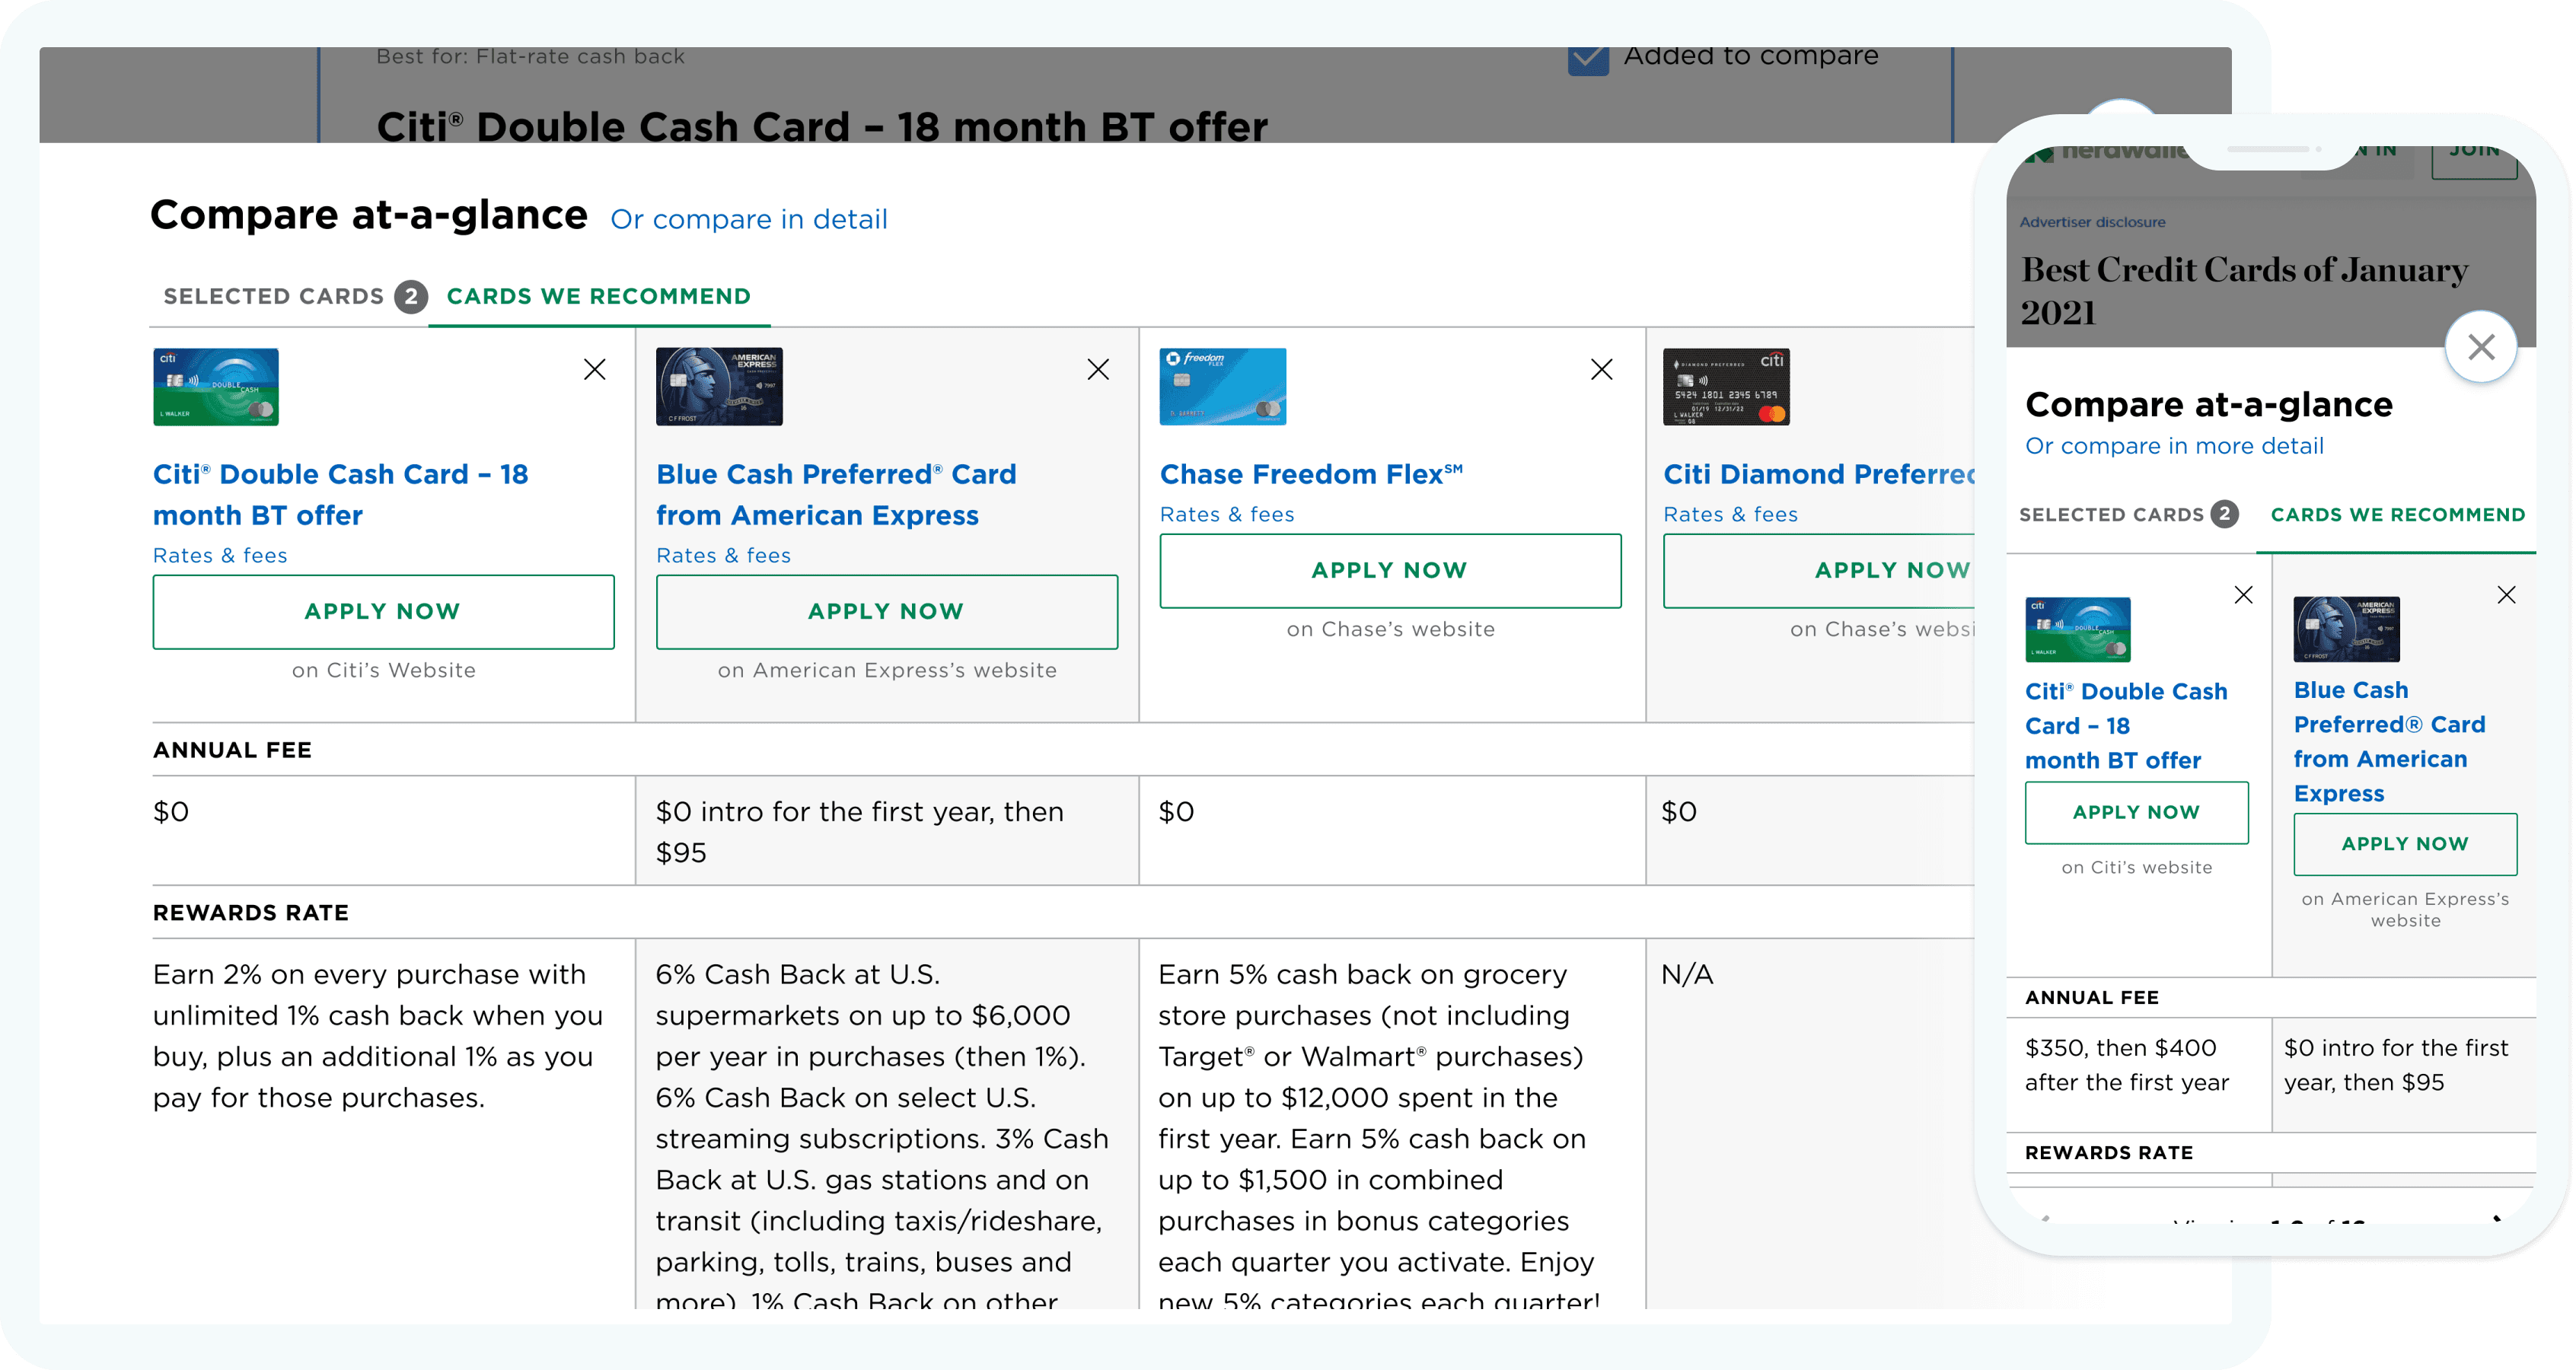Open Advertiser disclosure link on mobile
Image resolution: width=2576 pixels, height=1370 pixels.
[2092, 222]
